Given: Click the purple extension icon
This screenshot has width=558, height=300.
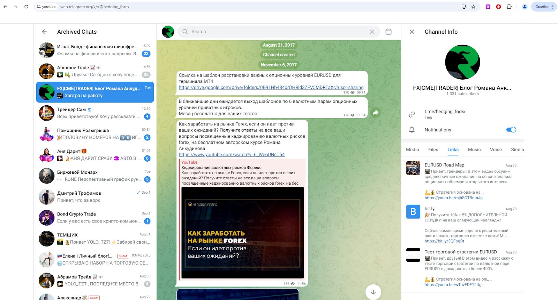Looking at the screenshot, I should (488, 7).
